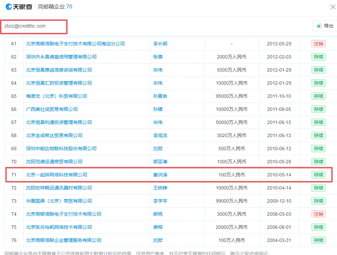View legal representative 唐榕

[x=158, y=227]
